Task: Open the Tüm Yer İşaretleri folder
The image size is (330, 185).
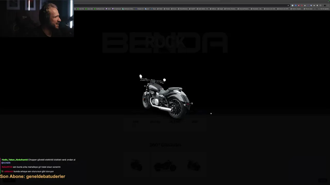Action: pyautogui.click(x=324, y=9)
